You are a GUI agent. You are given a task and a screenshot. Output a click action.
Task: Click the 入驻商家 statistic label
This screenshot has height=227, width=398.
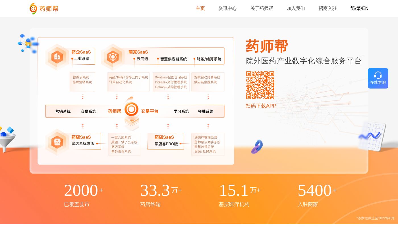pyautogui.click(x=308, y=204)
